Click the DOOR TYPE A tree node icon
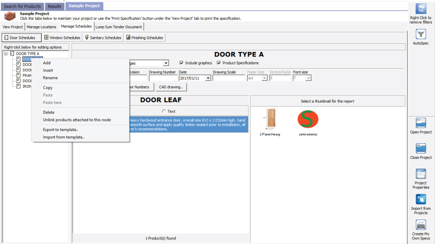435x244 pixels. 12,53
